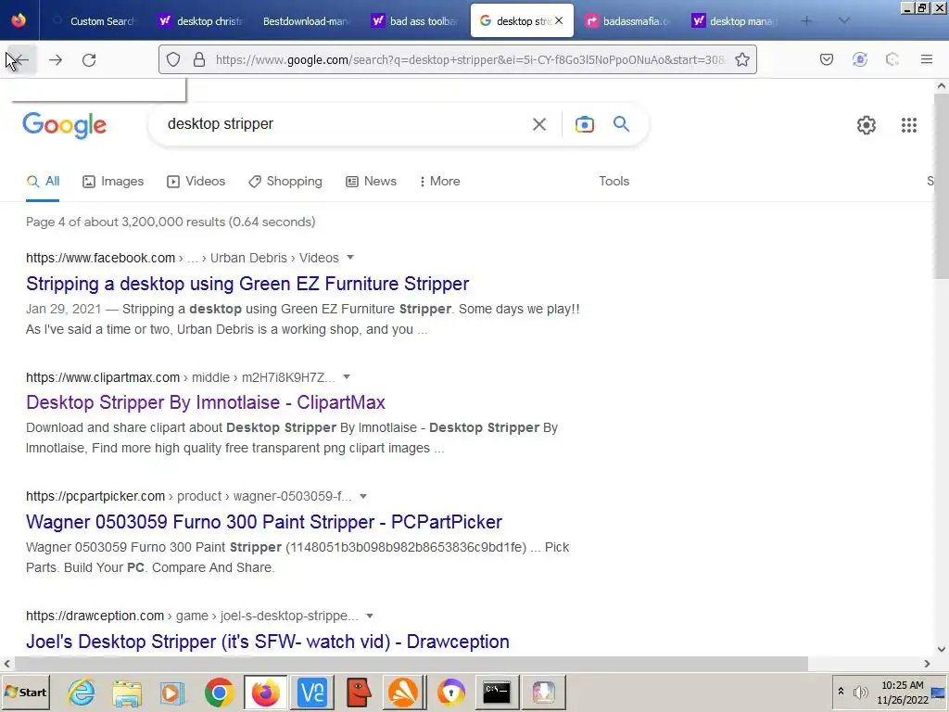Screen dimensions: 949x712
Task: Switch to the desktop manager Yahoo tab
Action: pos(734,20)
